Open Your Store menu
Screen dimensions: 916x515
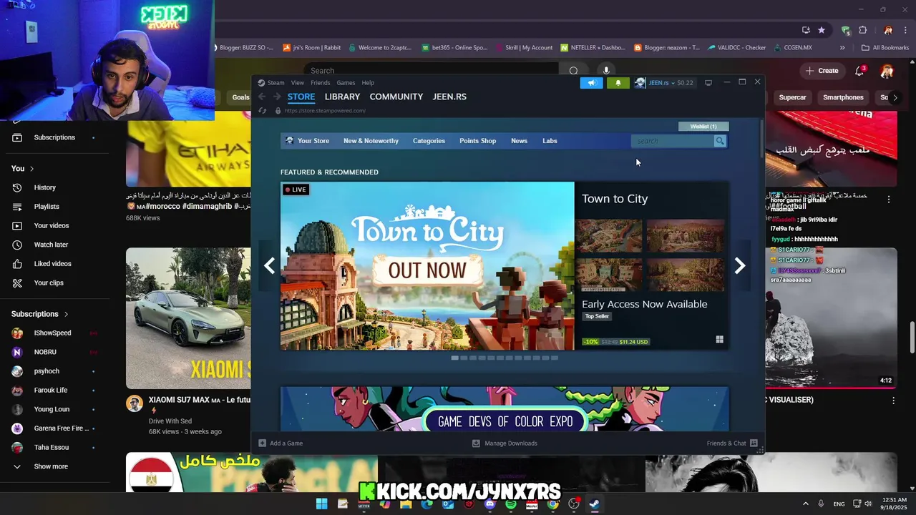(x=308, y=141)
